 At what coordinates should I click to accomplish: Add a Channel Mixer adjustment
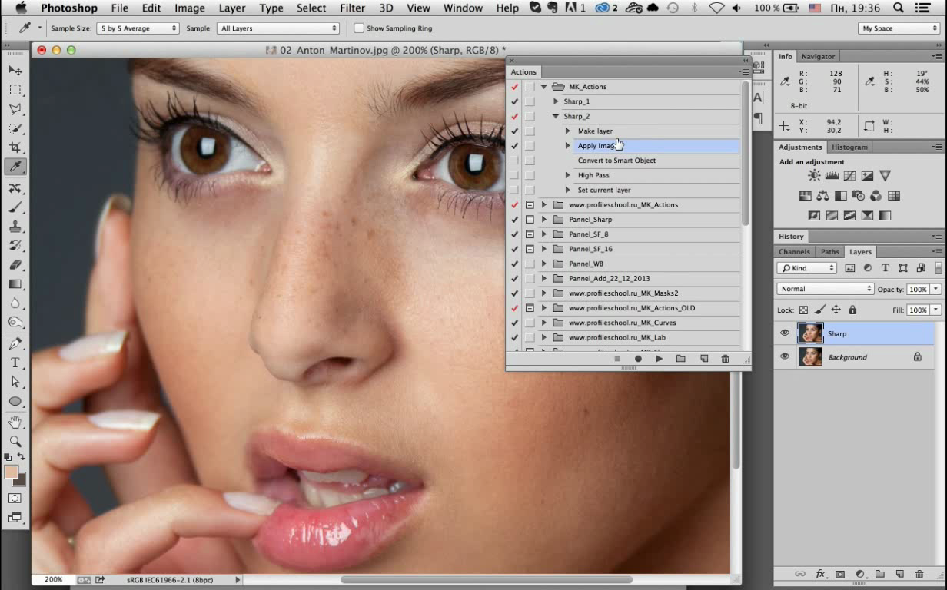[876, 196]
